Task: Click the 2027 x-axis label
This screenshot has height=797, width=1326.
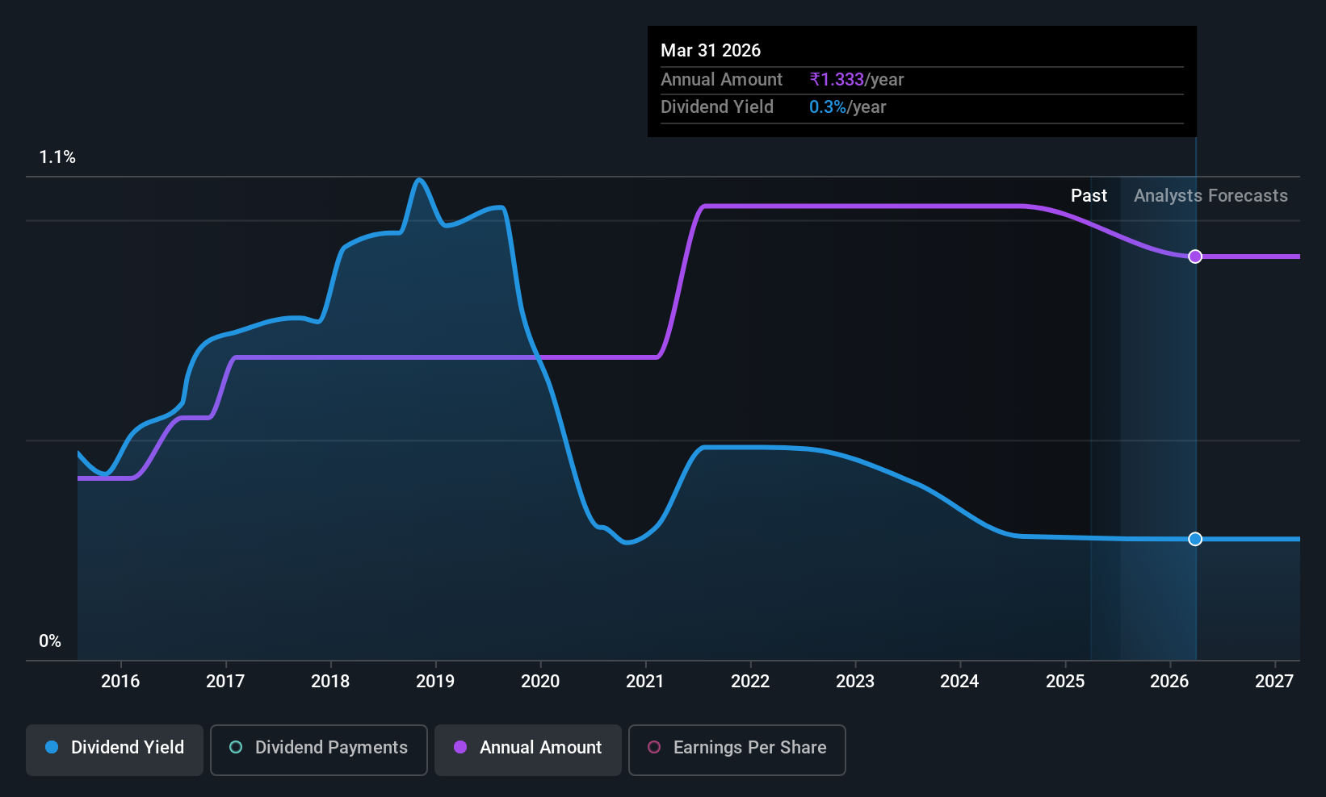Action: pos(1274,682)
